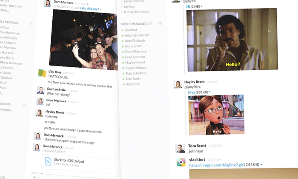
Task: Click 'Create group...' link in left sidebar
Action: click(6, 110)
